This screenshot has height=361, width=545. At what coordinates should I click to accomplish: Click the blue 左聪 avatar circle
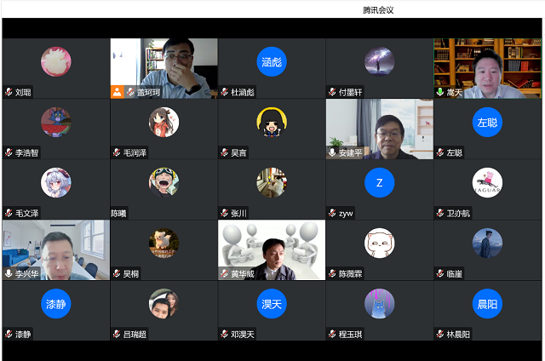point(487,122)
